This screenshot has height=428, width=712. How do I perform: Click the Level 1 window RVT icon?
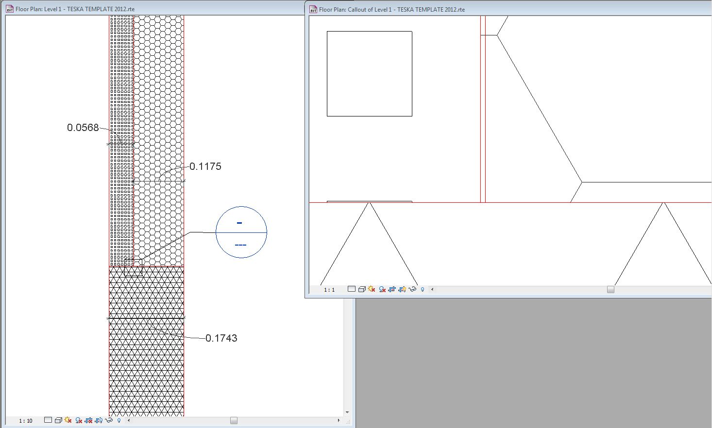10,9
